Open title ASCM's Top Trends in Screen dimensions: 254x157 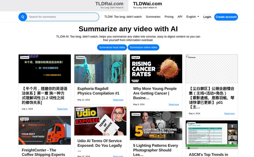point(208,154)
